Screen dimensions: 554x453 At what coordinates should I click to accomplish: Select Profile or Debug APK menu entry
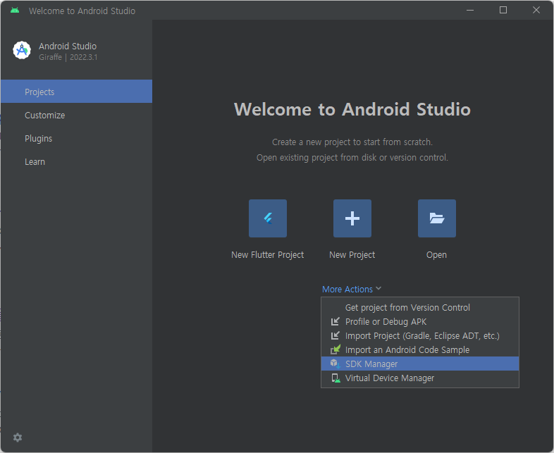(x=420, y=322)
